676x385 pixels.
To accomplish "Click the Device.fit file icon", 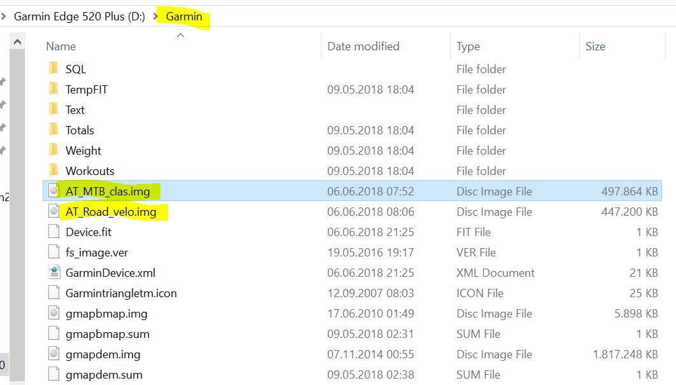I will click(54, 231).
